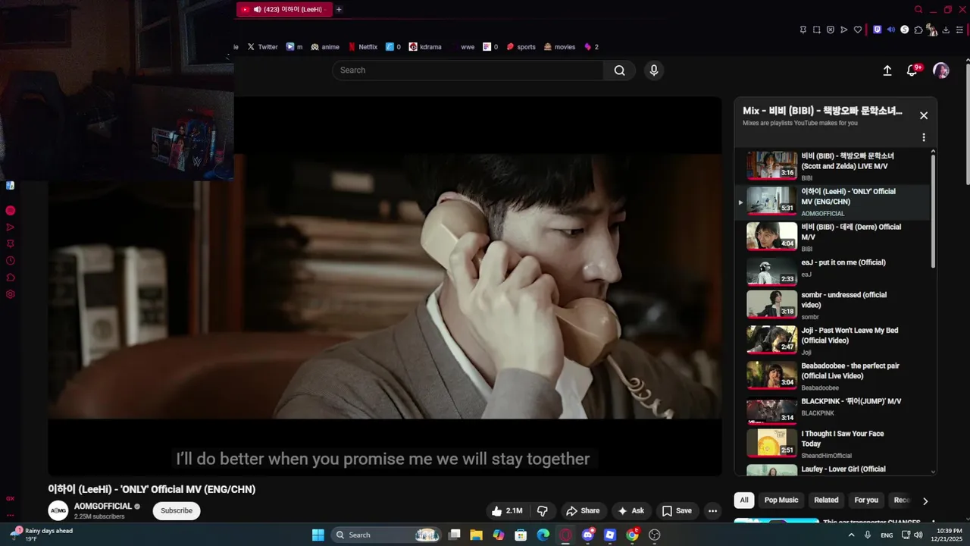Open the translate icon in the sidebar
The width and height of the screenshot is (970, 546).
tap(11, 185)
